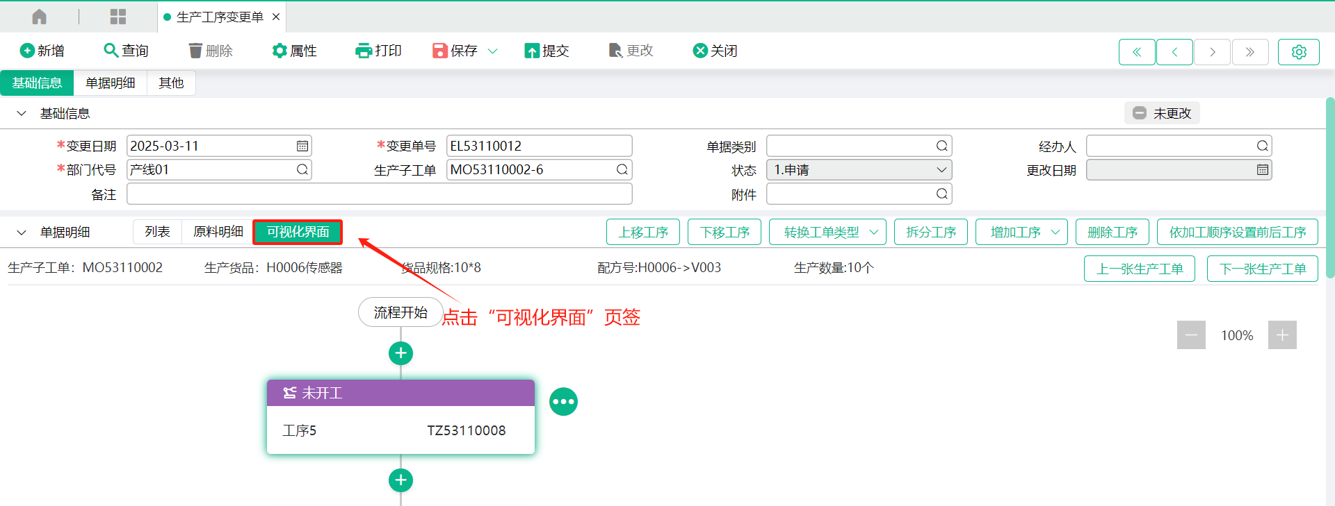Collapse the 单据明细 section
The height and width of the screenshot is (506, 1335).
pyautogui.click(x=22, y=233)
